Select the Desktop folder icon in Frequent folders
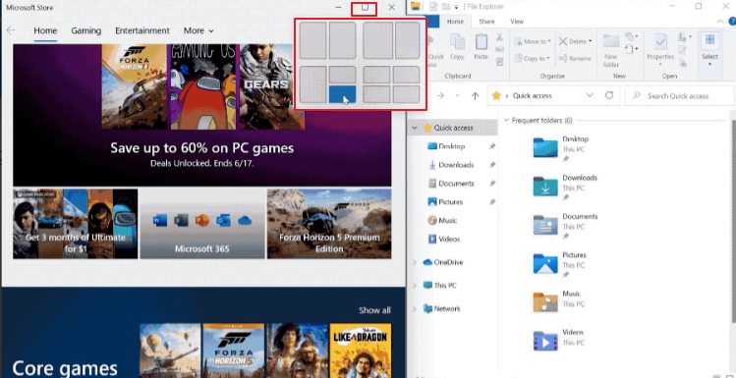 point(545,147)
